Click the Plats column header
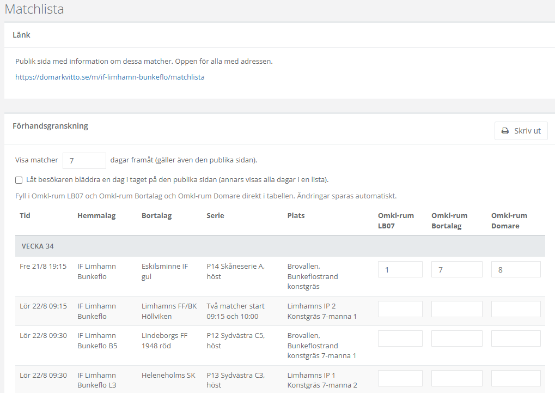 coord(296,215)
